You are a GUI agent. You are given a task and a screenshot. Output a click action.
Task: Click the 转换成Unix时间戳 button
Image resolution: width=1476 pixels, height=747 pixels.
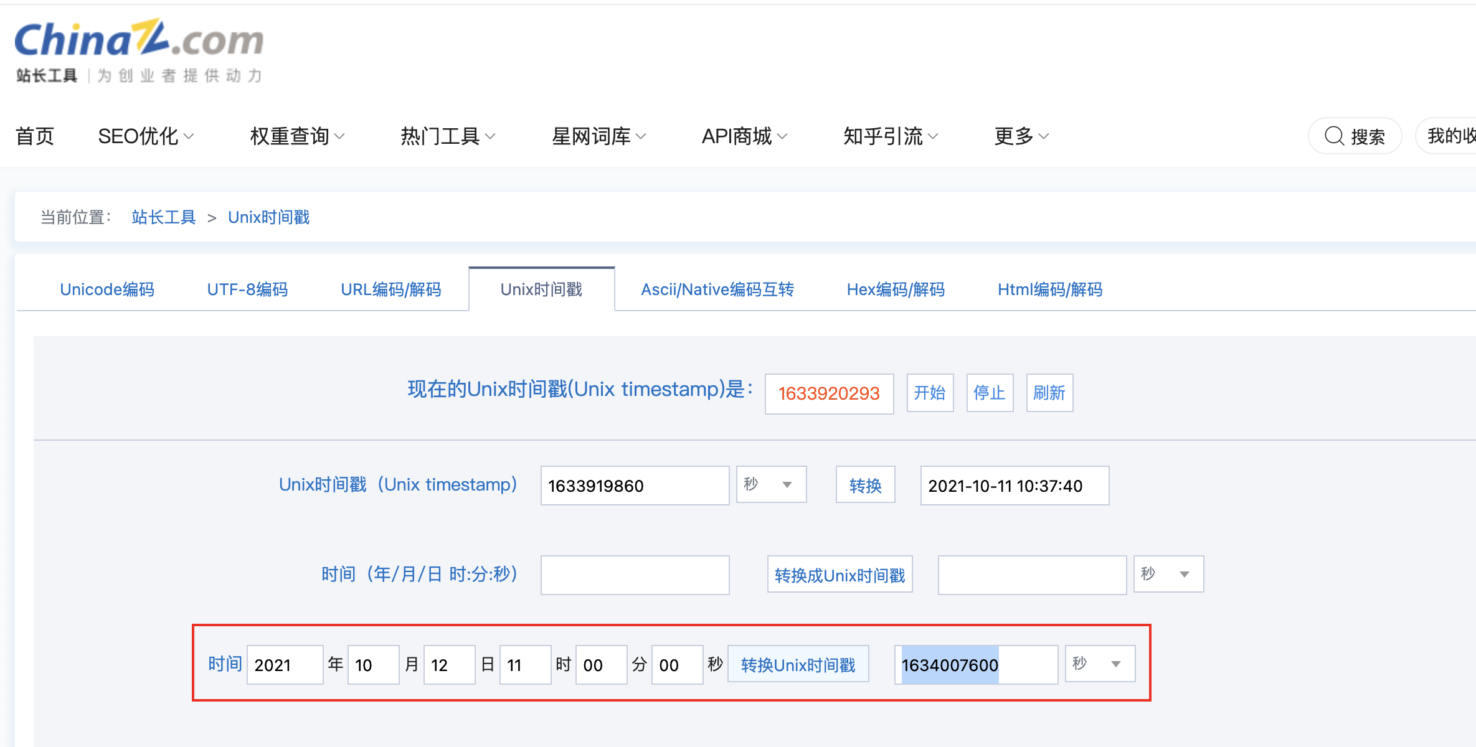coord(840,575)
